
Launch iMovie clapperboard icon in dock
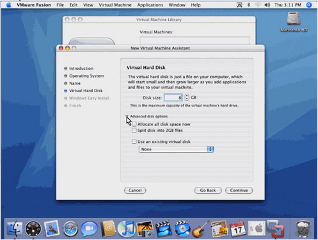click(x=164, y=228)
